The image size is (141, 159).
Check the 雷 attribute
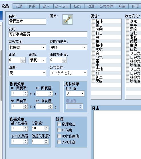(x=93, y=61)
